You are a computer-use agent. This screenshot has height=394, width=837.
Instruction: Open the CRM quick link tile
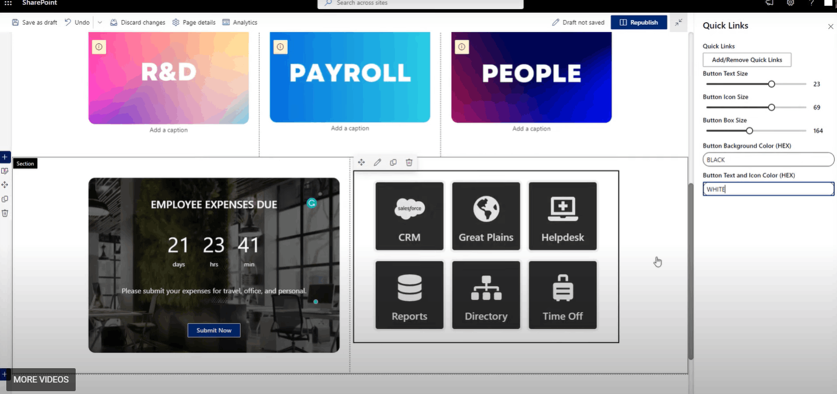coord(409,216)
